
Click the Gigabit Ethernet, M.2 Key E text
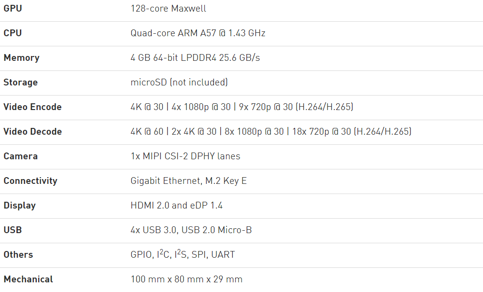pyautogui.click(x=188, y=181)
